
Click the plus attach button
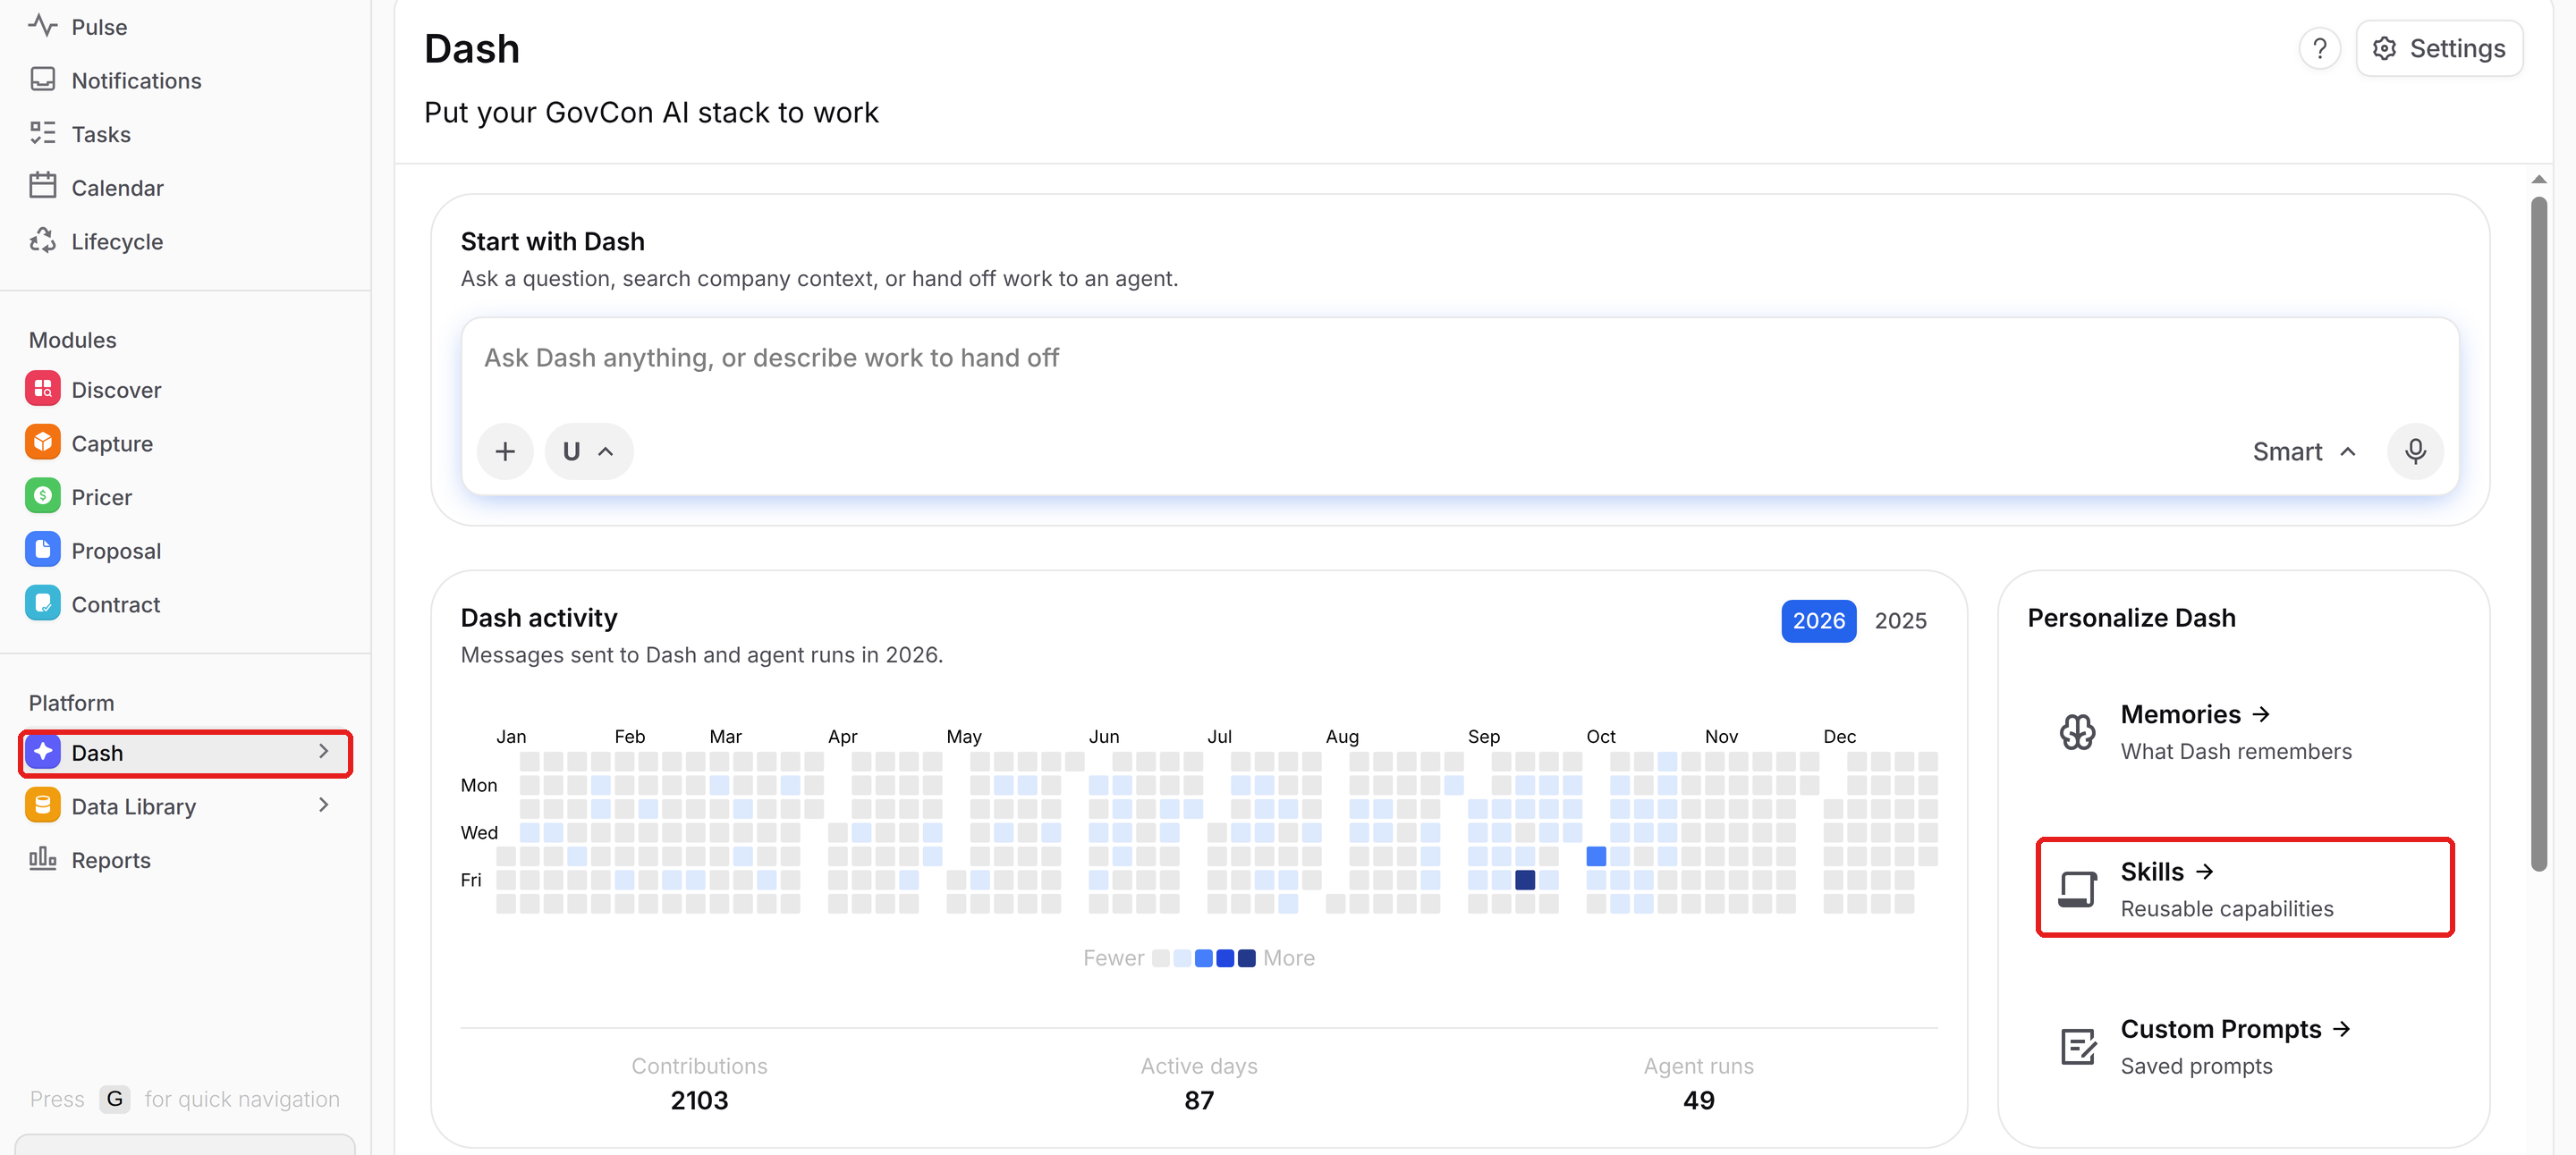click(505, 451)
